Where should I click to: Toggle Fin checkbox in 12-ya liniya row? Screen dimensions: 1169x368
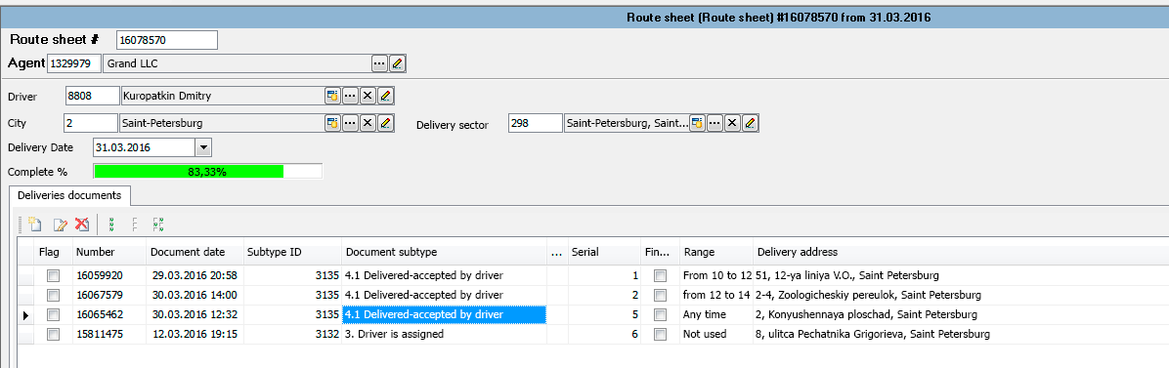click(x=660, y=275)
